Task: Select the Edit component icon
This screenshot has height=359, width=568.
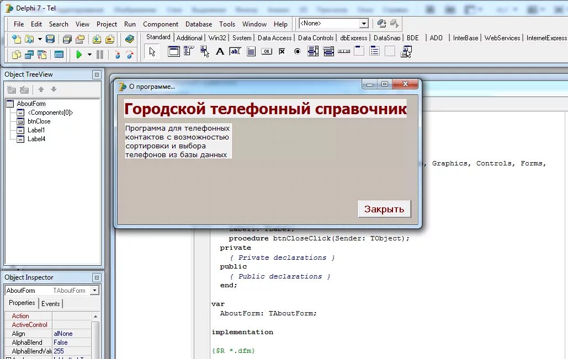Action: point(235,51)
